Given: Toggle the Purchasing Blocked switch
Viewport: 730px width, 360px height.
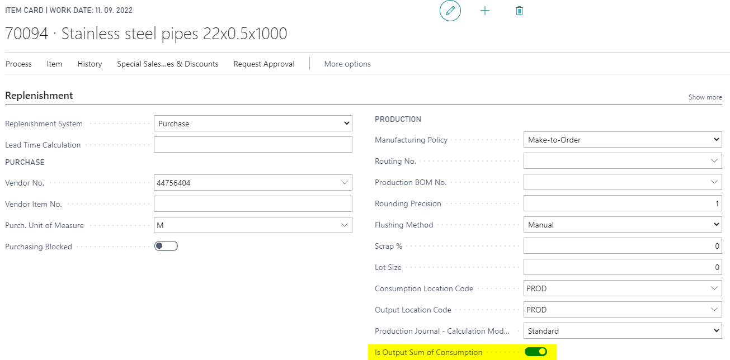Looking at the screenshot, I should point(166,246).
